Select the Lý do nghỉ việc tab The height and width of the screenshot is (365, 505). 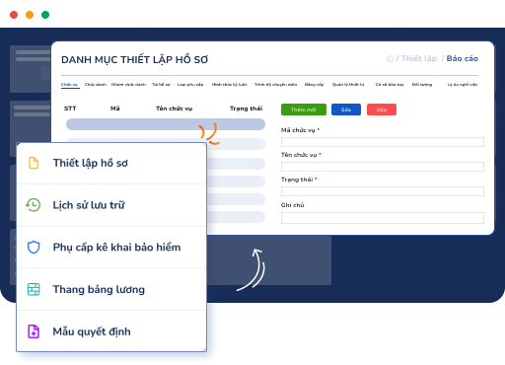click(463, 85)
